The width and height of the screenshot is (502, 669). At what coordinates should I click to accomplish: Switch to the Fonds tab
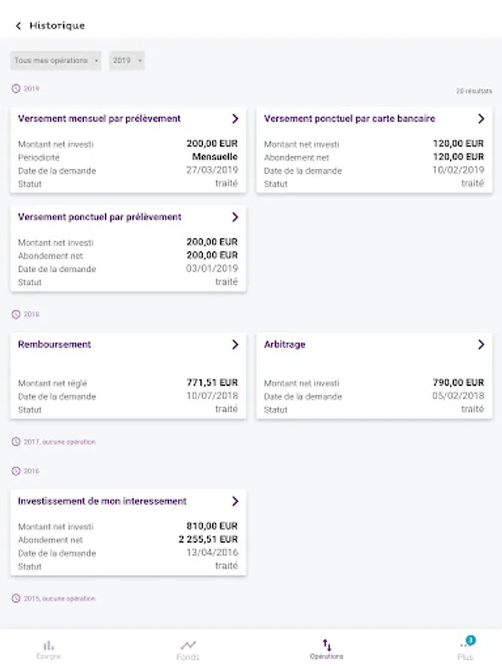tap(188, 649)
